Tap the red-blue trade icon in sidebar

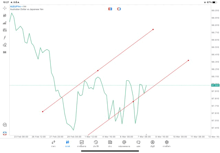5,133
